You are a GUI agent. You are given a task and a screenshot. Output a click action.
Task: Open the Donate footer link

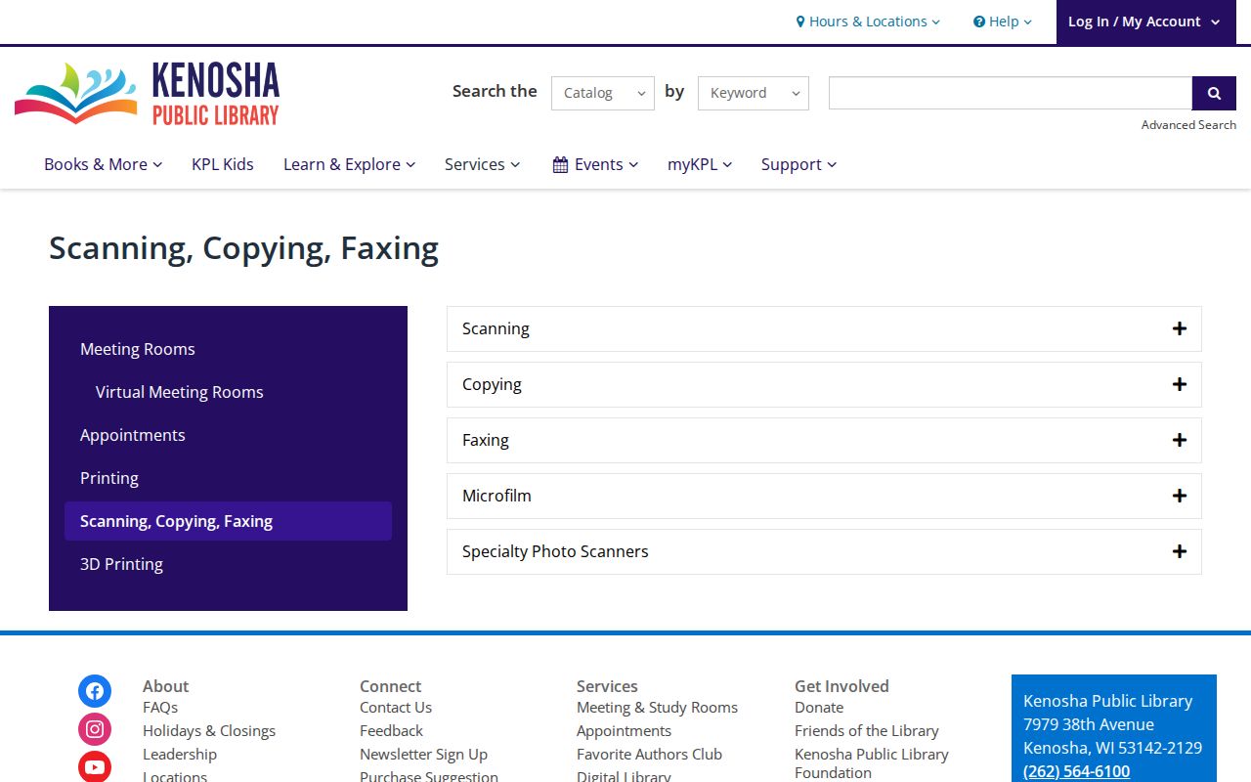pos(819,707)
